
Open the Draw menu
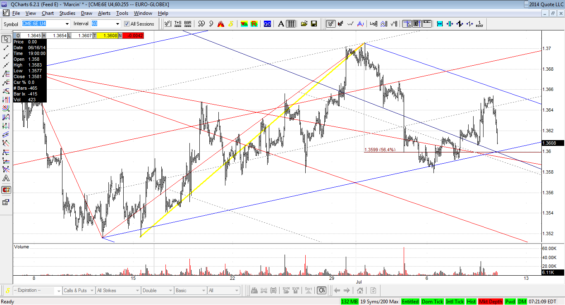(86, 13)
